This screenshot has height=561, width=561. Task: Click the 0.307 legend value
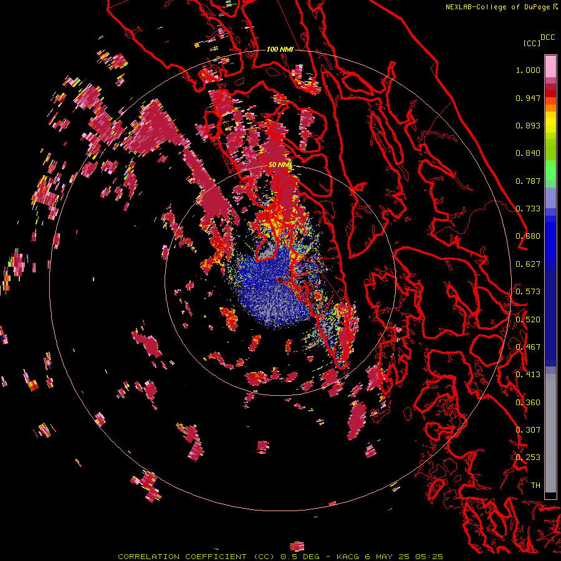pyautogui.click(x=528, y=430)
